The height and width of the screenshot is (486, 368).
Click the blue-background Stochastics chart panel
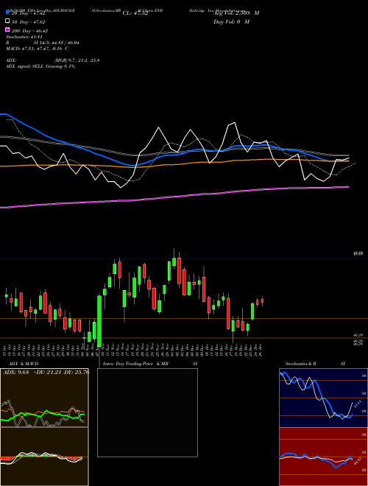click(x=323, y=398)
